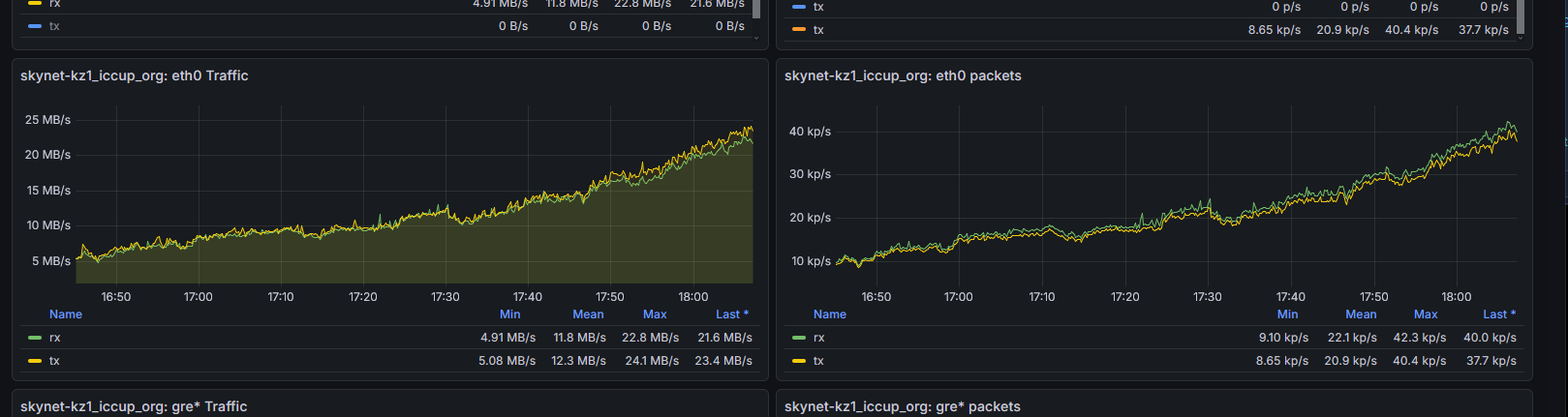Image resolution: width=1568 pixels, height=417 pixels.
Task: Click the 42.3 kp/s rx Max value
Action: (1420, 338)
